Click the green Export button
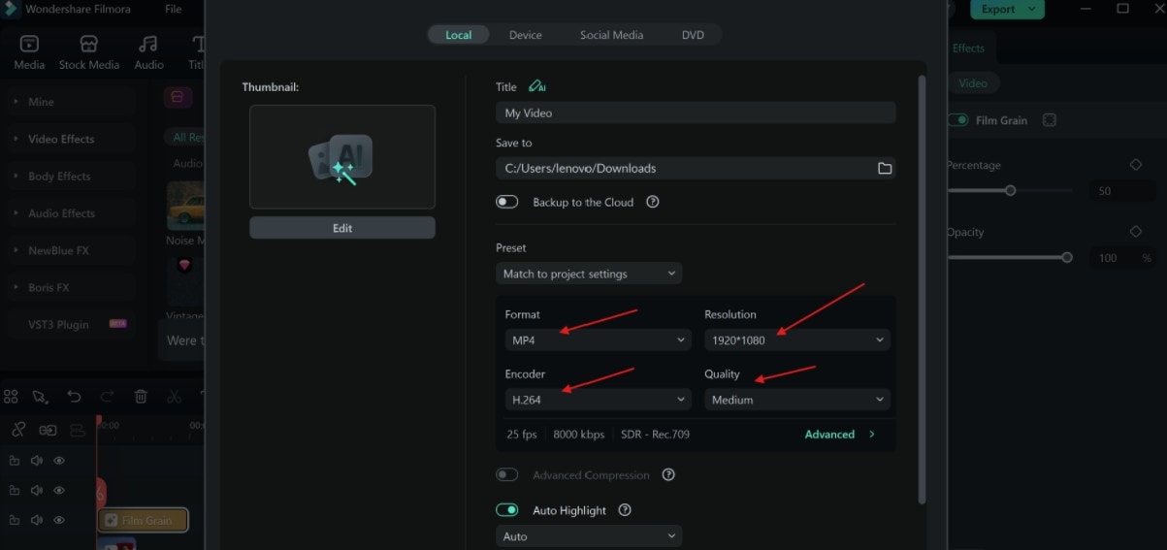Screen dimensions: 1167x550 (x=1007, y=10)
